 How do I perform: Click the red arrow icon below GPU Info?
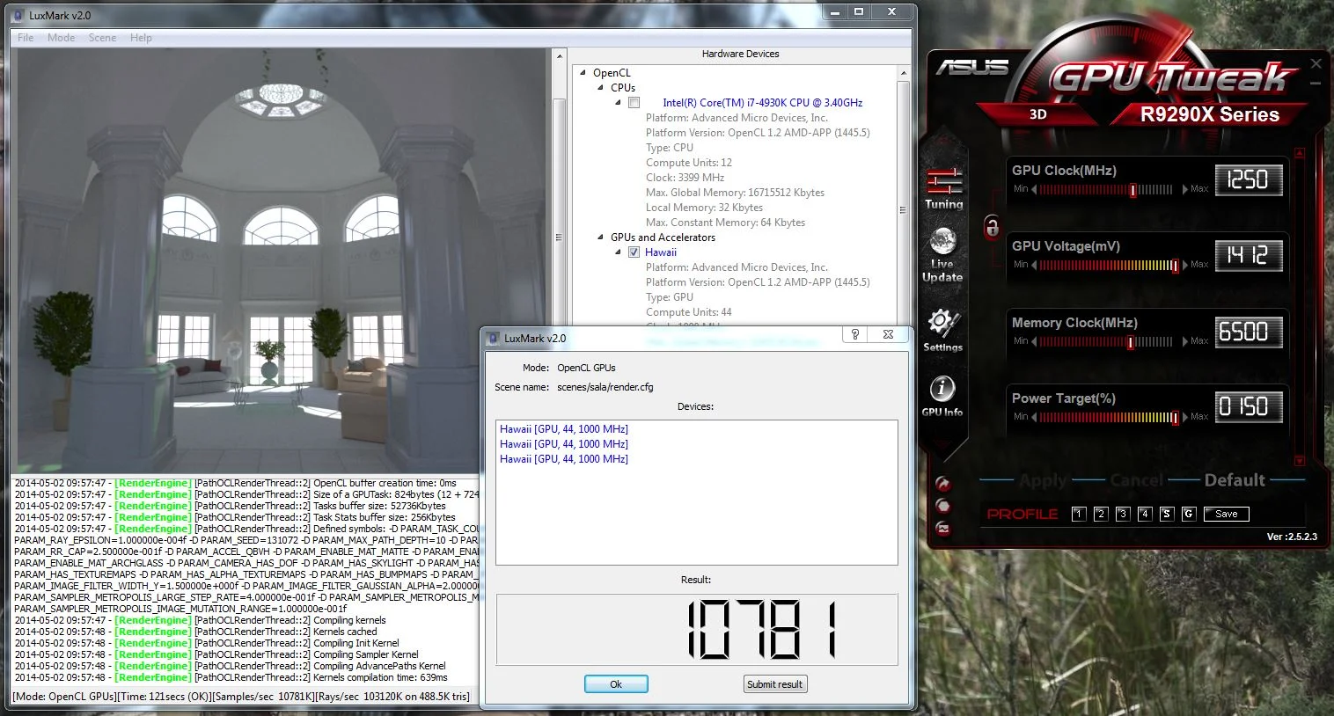943,484
